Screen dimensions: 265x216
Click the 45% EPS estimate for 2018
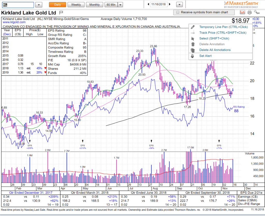tap(39, 68)
